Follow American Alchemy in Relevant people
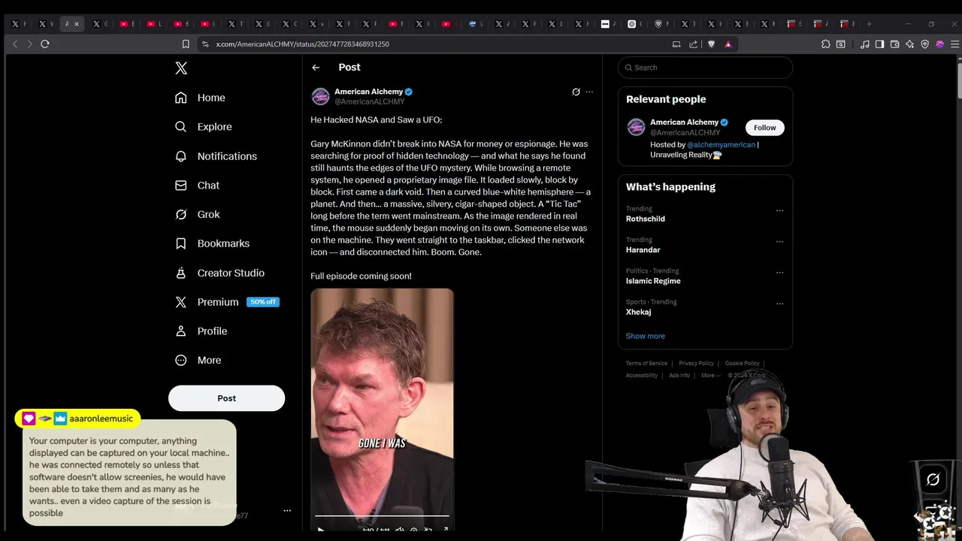Viewport: 962px width, 541px height. pos(764,128)
